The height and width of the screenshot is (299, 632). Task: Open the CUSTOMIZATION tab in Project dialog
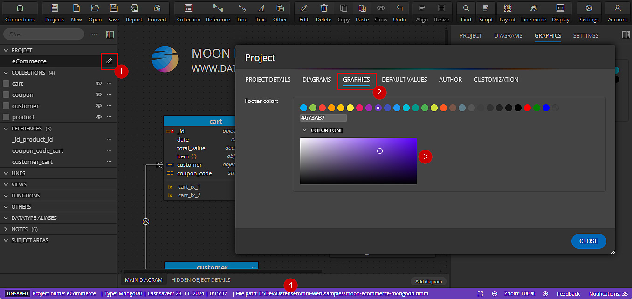(496, 80)
